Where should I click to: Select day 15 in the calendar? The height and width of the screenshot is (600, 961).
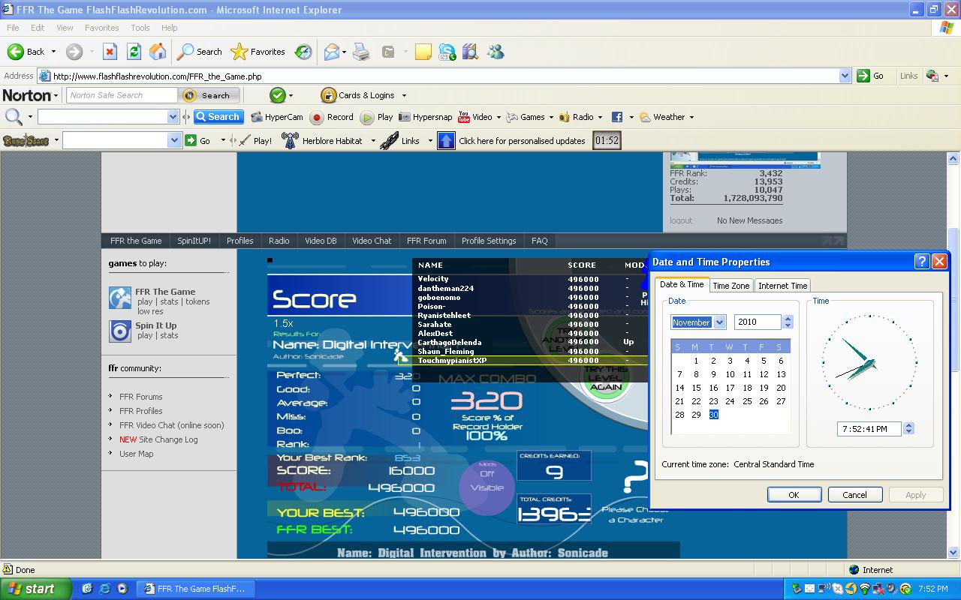[696, 388]
